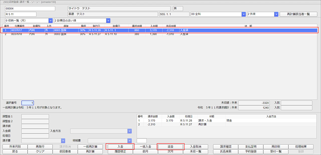Open the 00 全科 department dropdown
The width and height of the screenshot is (321, 155).
click(218, 14)
